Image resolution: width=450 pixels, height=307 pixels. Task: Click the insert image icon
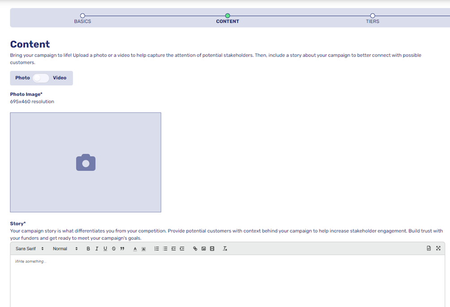[203, 249]
